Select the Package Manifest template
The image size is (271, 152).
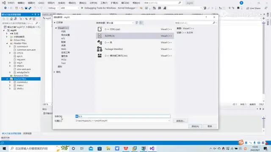[135, 49]
